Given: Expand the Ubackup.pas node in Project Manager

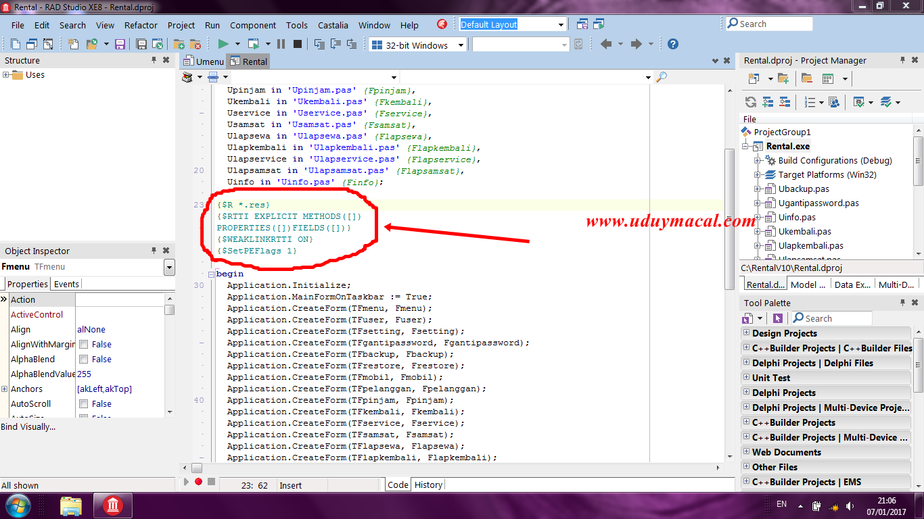Looking at the screenshot, I should tap(758, 189).
